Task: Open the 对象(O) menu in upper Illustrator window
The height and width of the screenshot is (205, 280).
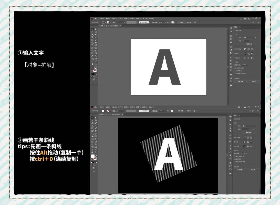Action: (x=114, y=18)
